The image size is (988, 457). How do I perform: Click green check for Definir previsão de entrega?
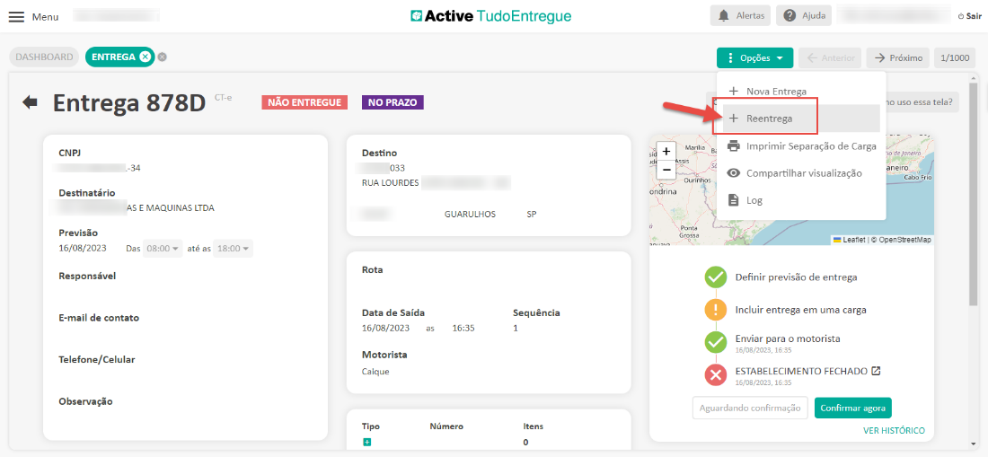715,277
